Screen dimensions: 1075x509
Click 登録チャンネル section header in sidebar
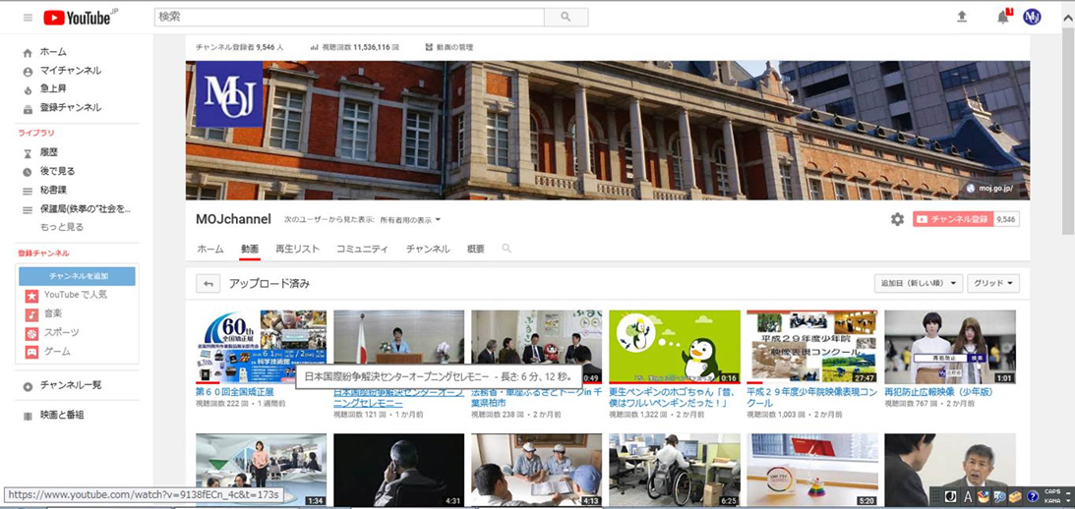44,254
